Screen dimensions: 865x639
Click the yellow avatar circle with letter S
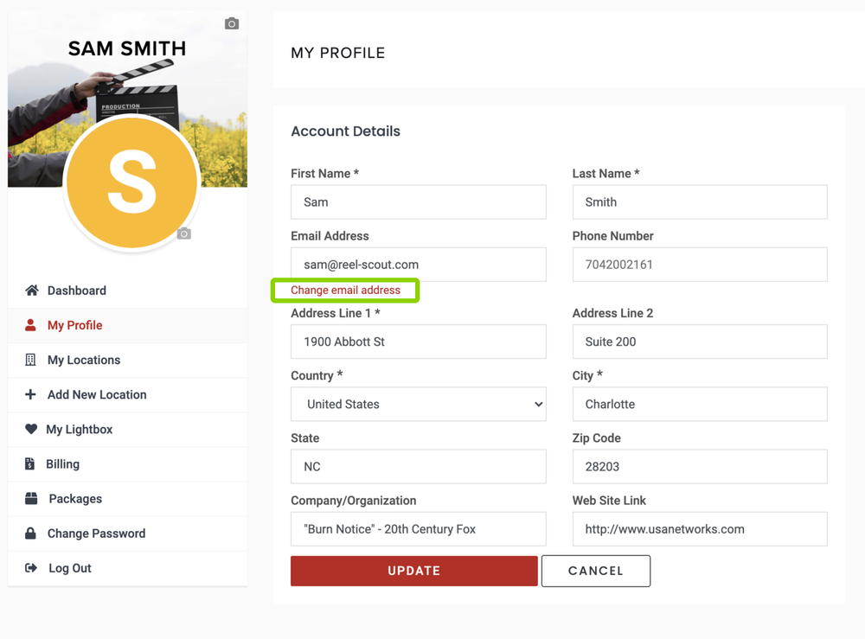(x=131, y=182)
